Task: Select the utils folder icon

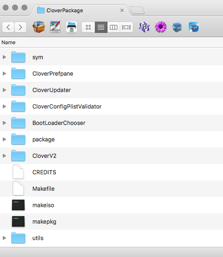Action: 18,238
